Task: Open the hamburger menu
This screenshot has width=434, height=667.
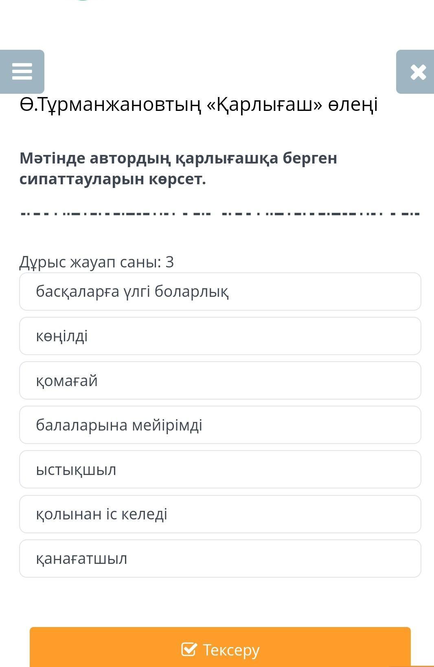Action: pyautogui.click(x=22, y=71)
